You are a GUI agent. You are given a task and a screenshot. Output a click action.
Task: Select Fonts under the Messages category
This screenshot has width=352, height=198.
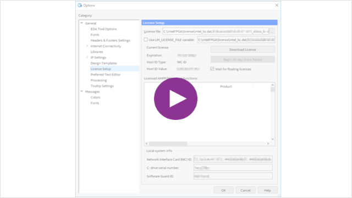click(x=95, y=103)
